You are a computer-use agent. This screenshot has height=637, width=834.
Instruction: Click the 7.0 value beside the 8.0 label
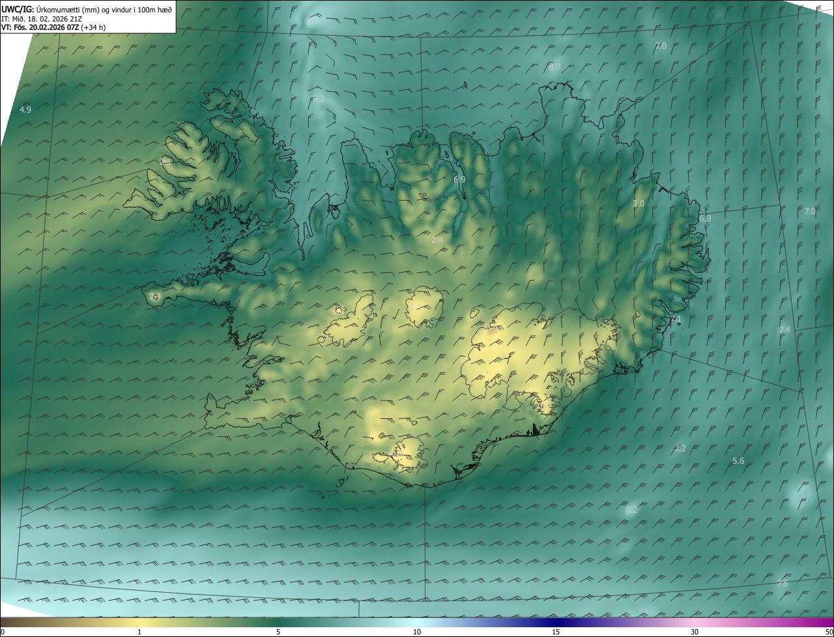click(660, 46)
